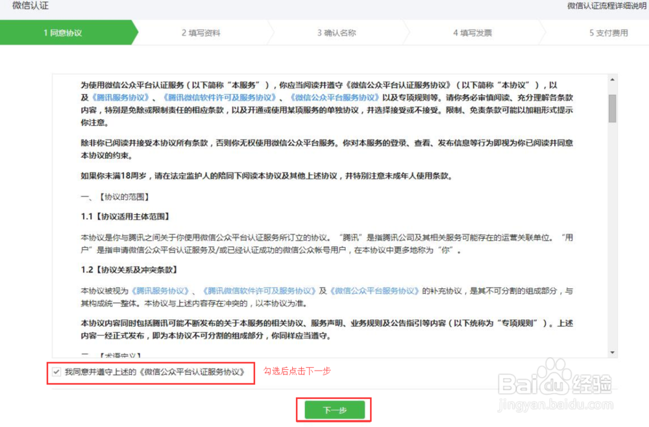Click the label text 我同意并遵守上述的《微信公众平台认证服务协议》
Viewport: 649px width, 427px height.
(x=155, y=372)
